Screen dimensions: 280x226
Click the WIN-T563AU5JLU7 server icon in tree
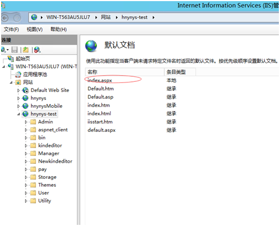pos(11,67)
